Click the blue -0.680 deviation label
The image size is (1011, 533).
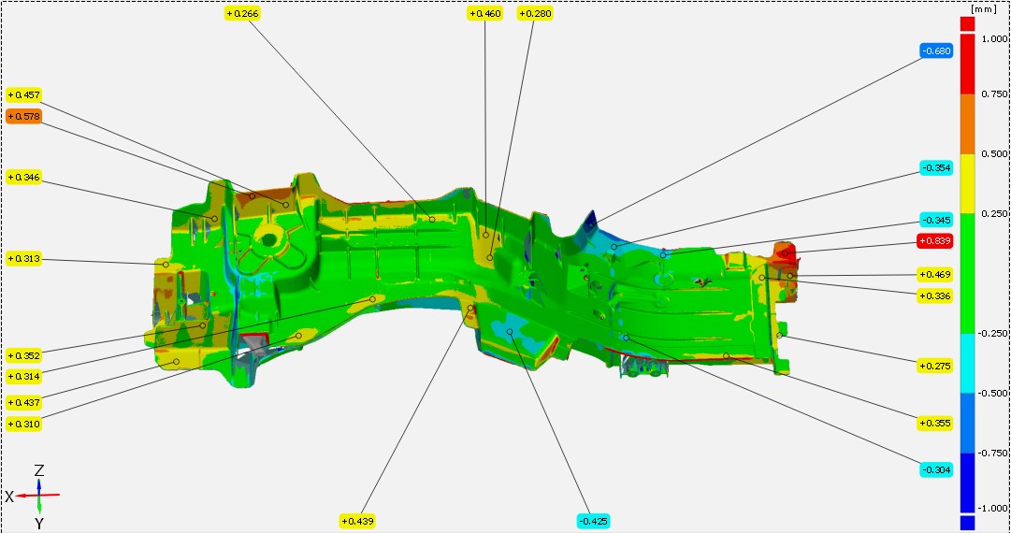click(x=935, y=51)
